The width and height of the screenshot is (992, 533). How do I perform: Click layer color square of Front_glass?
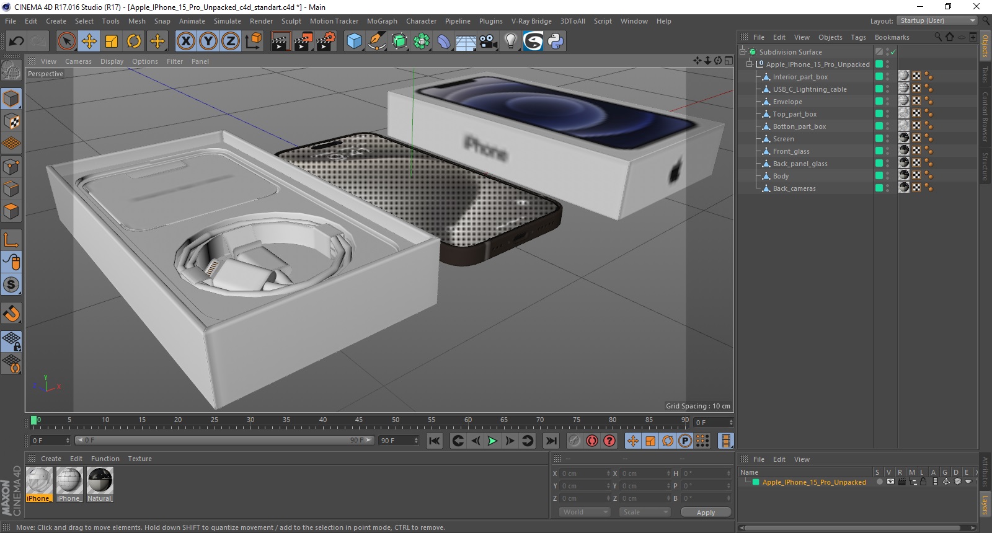pyautogui.click(x=879, y=151)
